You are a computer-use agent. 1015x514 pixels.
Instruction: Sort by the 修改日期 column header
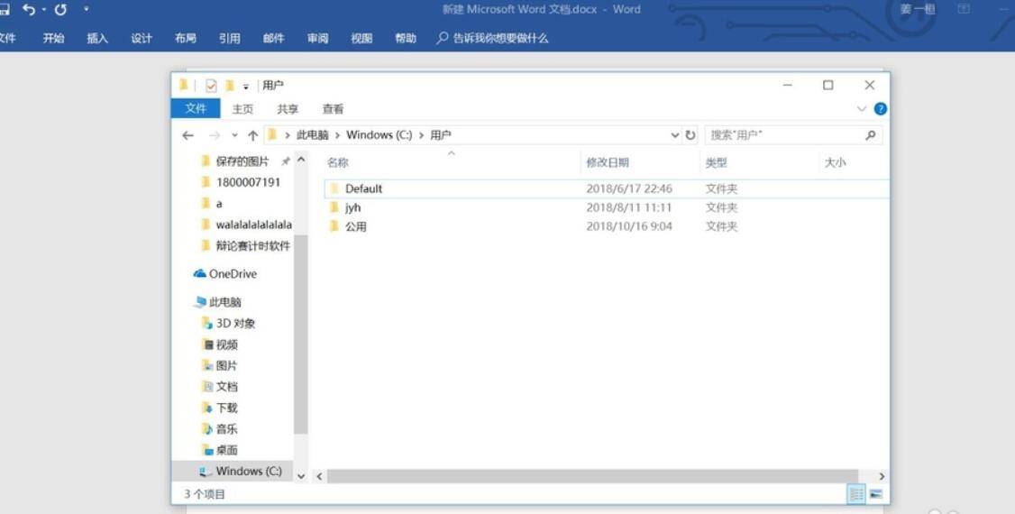pyautogui.click(x=608, y=162)
